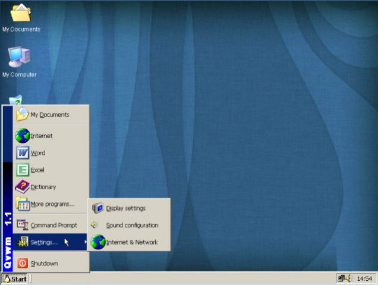Open More programs... entry

51,204
